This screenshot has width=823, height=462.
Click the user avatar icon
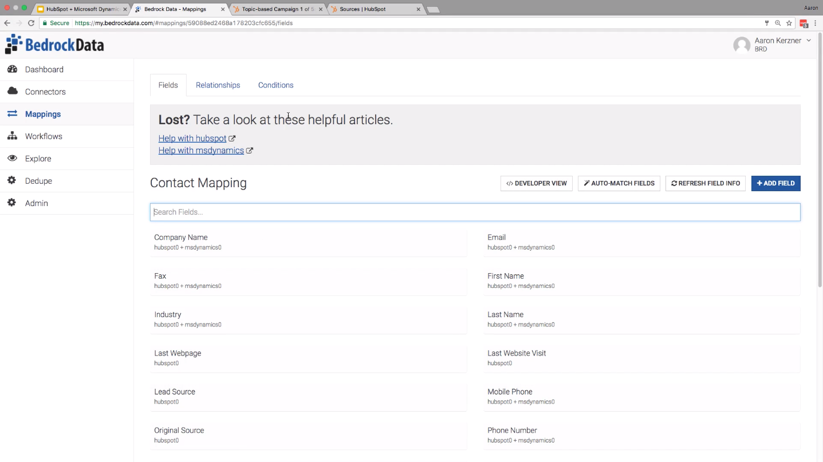(742, 45)
